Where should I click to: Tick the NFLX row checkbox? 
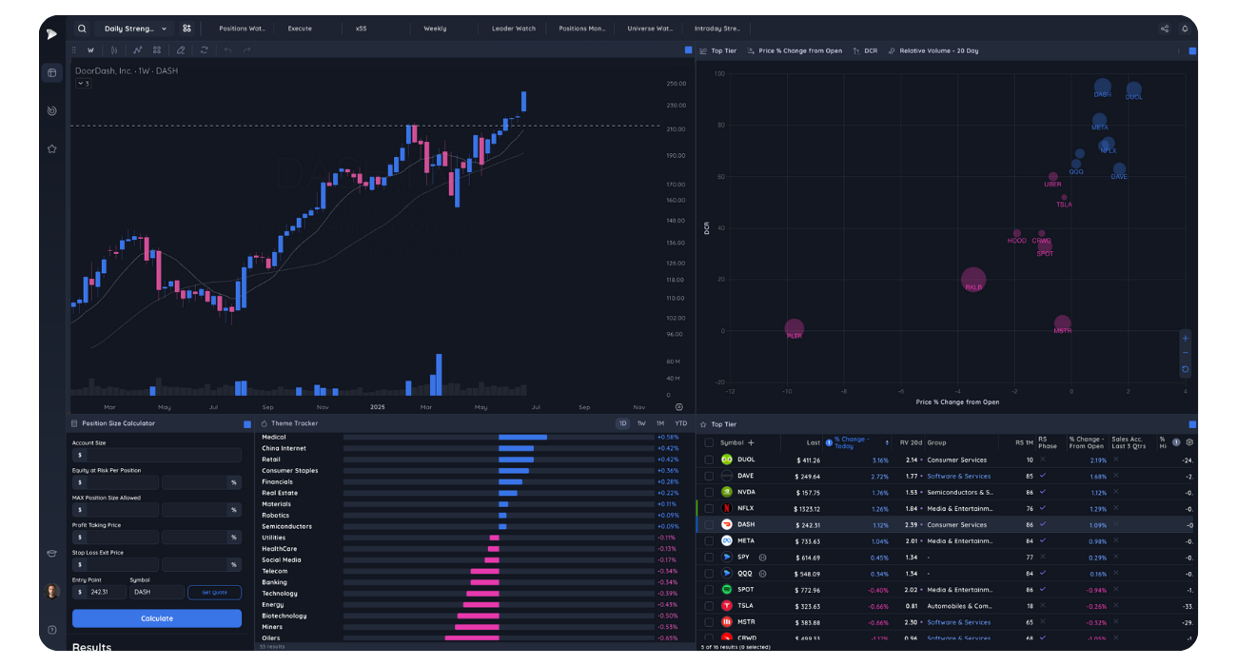[709, 508]
